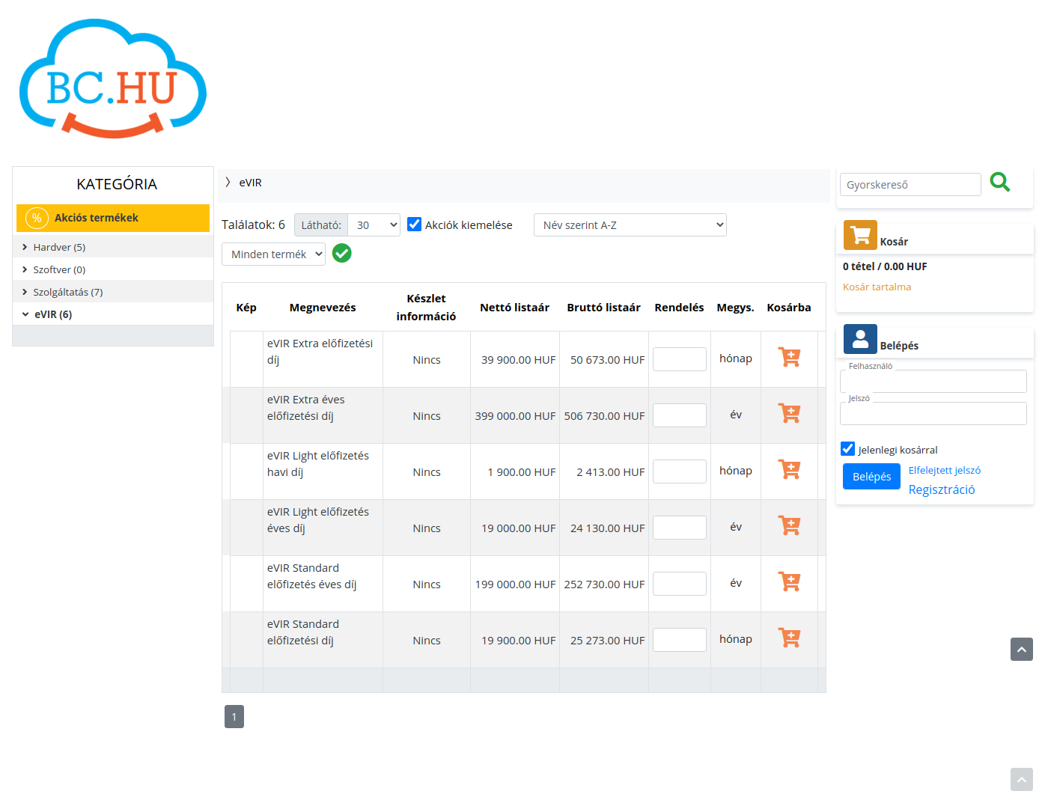Click the green checkmark filter apply icon

342,254
